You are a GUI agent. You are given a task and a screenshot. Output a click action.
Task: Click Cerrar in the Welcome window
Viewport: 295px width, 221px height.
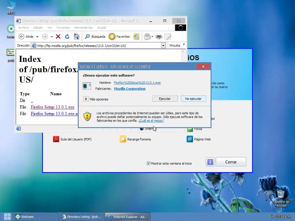(x=231, y=162)
